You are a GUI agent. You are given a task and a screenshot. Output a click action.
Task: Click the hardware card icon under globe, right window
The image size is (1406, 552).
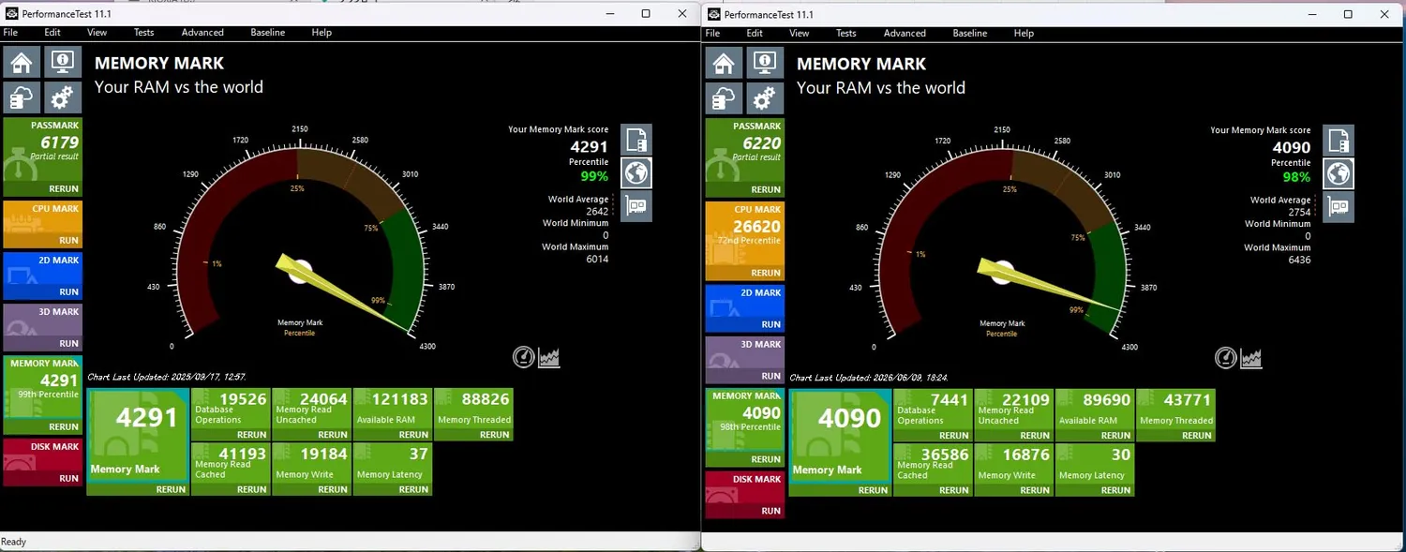coord(1339,206)
